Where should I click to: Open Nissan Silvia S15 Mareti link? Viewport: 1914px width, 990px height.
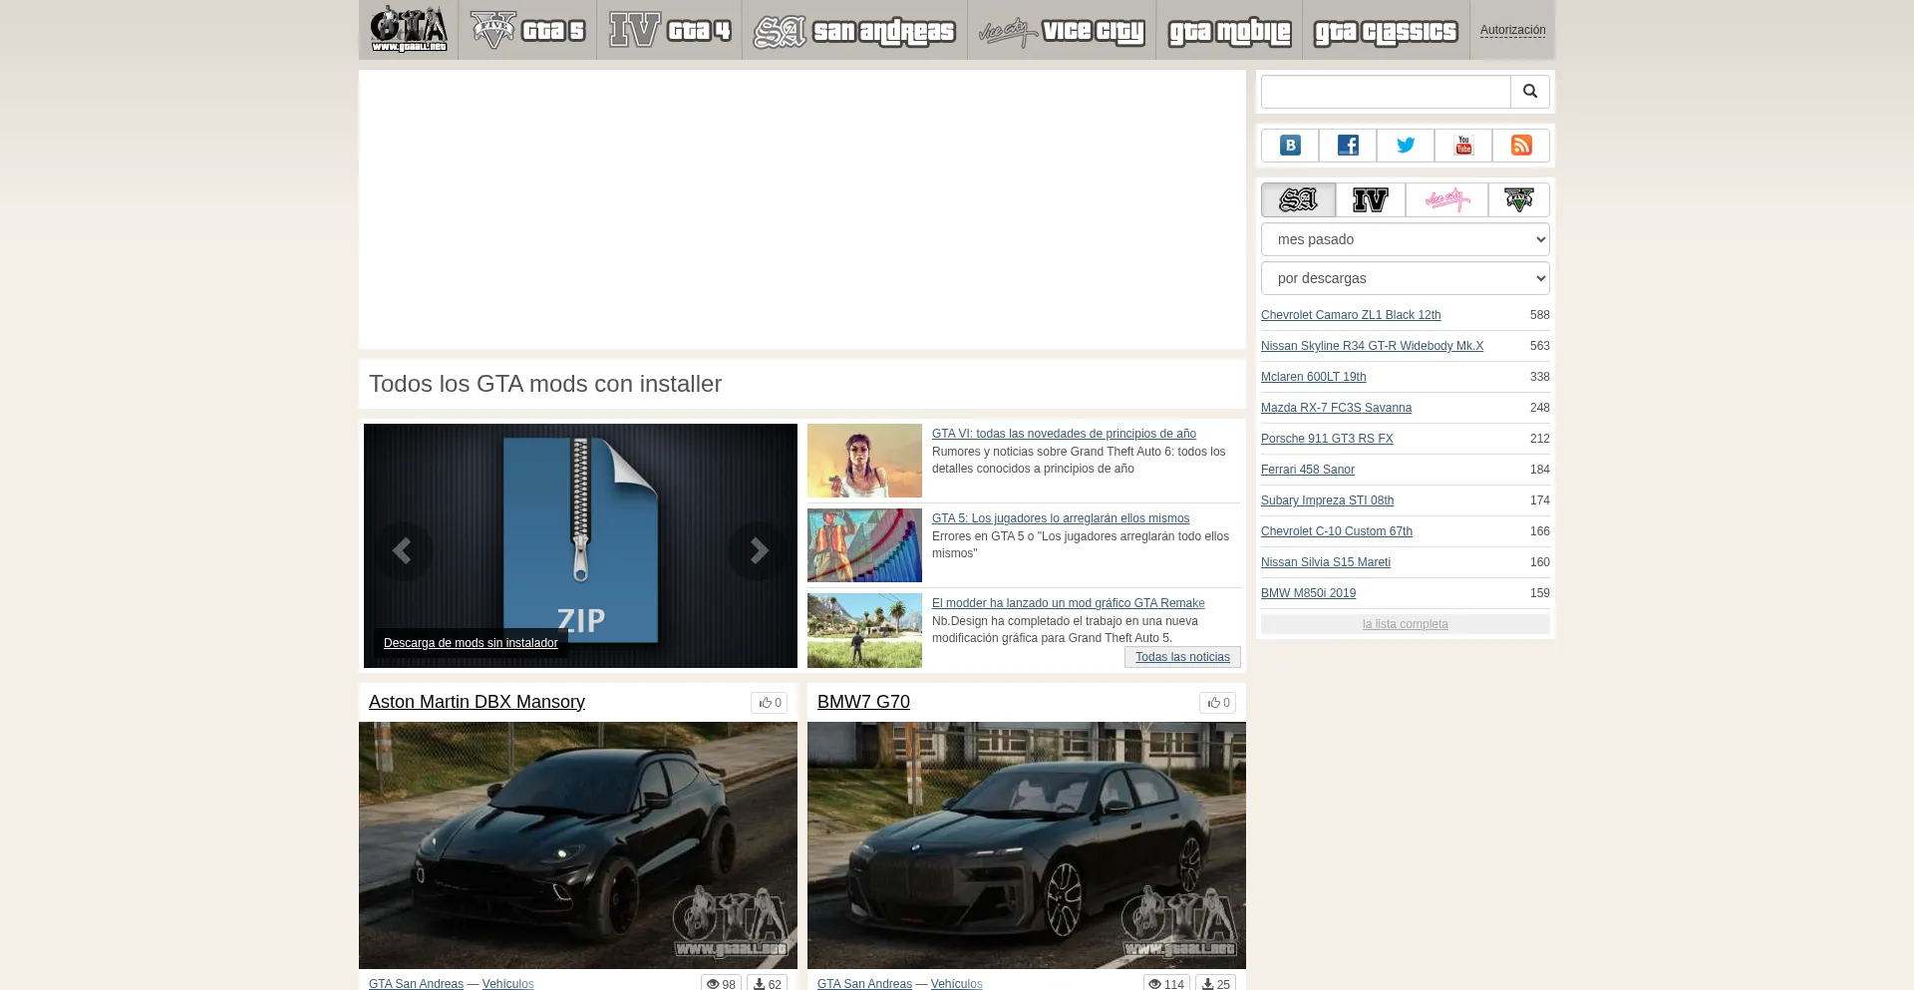click(1326, 562)
